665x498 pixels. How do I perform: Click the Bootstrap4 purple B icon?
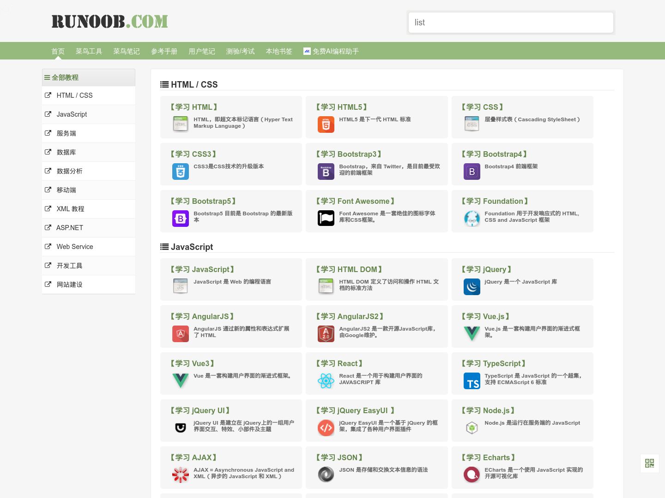[x=472, y=172]
